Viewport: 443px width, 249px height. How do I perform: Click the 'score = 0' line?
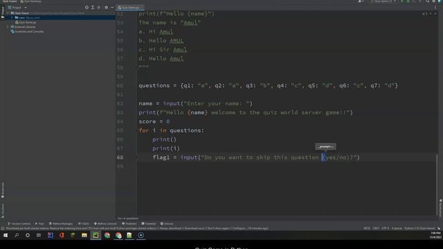pyautogui.click(x=154, y=122)
